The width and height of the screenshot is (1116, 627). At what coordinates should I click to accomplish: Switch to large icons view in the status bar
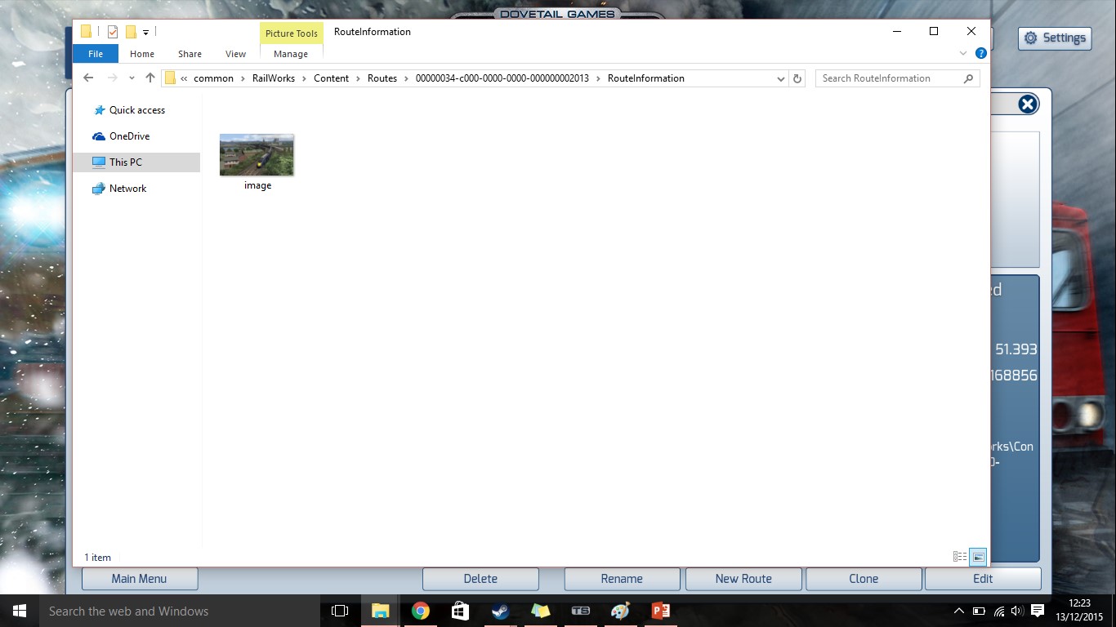pyautogui.click(x=978, y=557)
